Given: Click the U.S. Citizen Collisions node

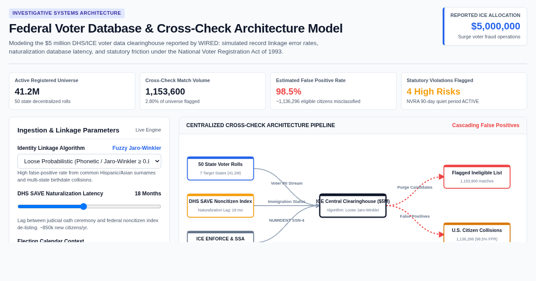Looking at the screenshot, I should pyautogui.click(x=477, y=232).
